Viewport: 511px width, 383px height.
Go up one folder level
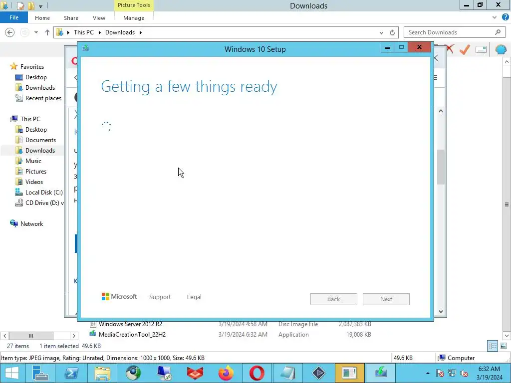(47, 32)
